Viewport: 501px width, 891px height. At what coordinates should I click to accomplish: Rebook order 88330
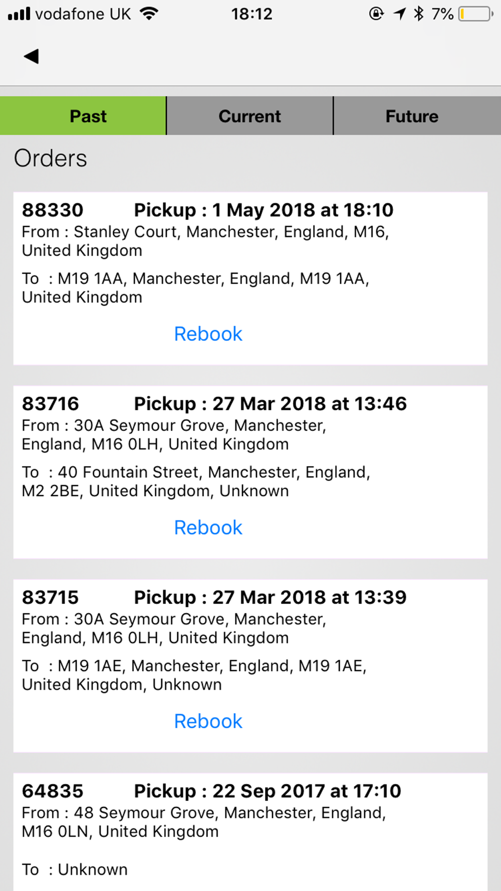point(208,334)
